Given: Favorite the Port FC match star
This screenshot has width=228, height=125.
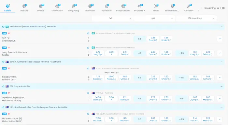Looking at the screenshot, I should coord(88,33).
